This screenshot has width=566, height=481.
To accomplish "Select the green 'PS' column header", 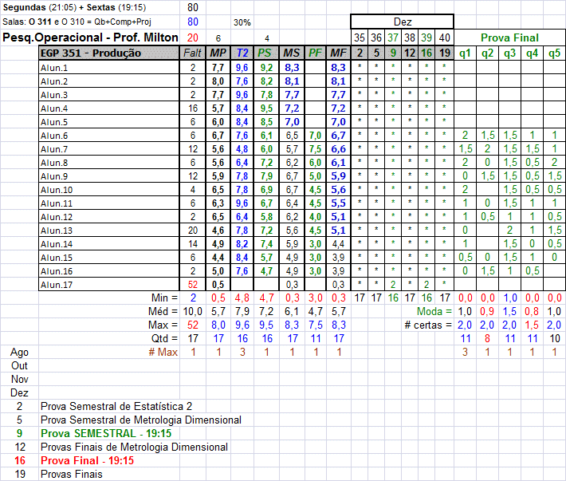I will [266, 53].
